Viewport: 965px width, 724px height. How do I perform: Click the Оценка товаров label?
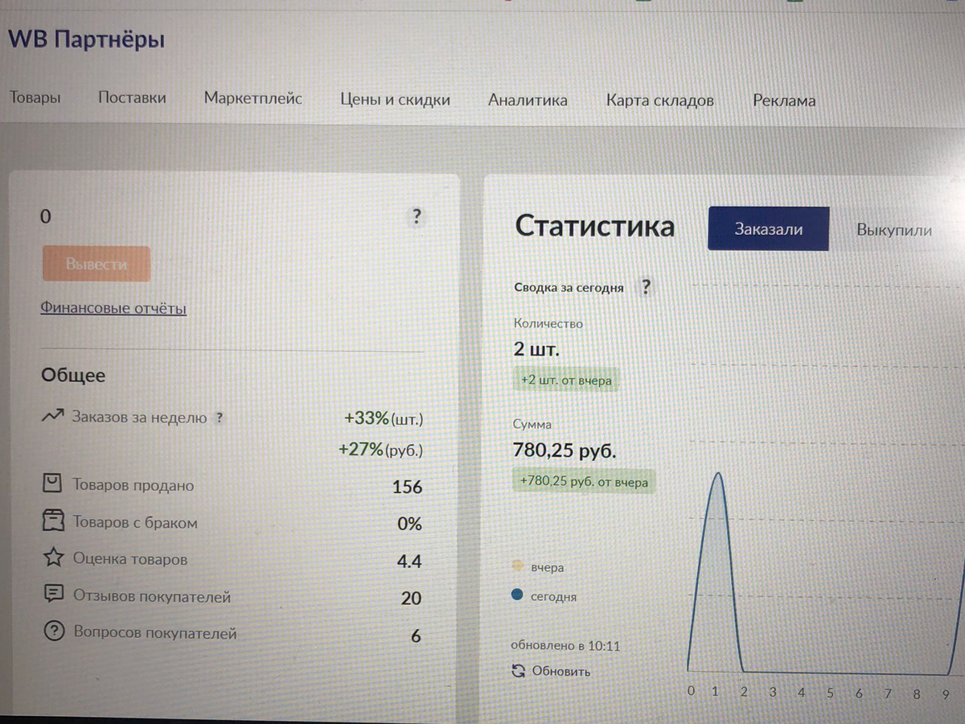[x=130, y=559]
